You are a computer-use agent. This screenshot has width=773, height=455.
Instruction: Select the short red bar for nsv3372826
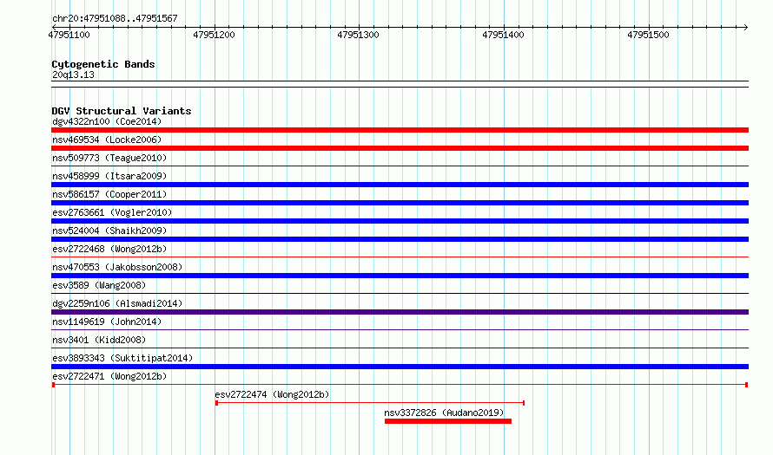(448, 421)
